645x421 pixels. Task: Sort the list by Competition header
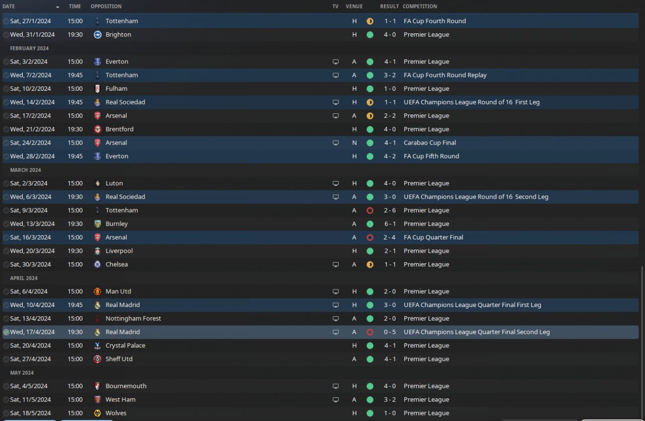point(420,7)
